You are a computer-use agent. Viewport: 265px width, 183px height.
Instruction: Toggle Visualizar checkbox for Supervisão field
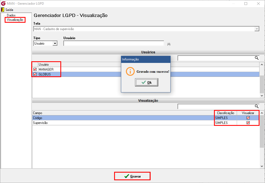[248, 123]
